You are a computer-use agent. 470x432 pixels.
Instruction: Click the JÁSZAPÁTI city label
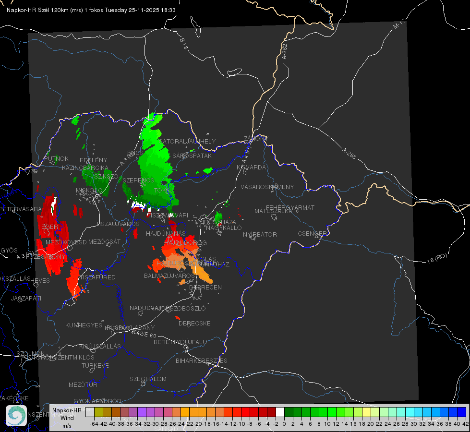(x=26, y=299)
